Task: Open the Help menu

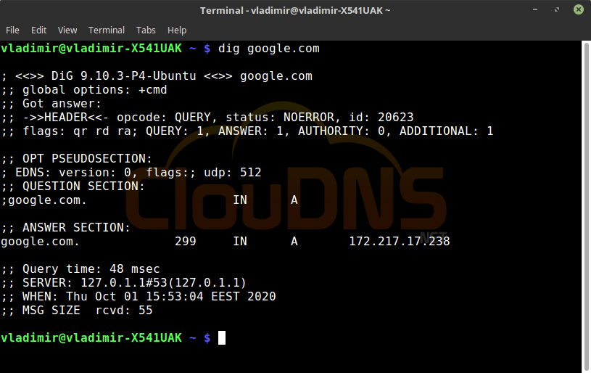Action: click(177, 30)
